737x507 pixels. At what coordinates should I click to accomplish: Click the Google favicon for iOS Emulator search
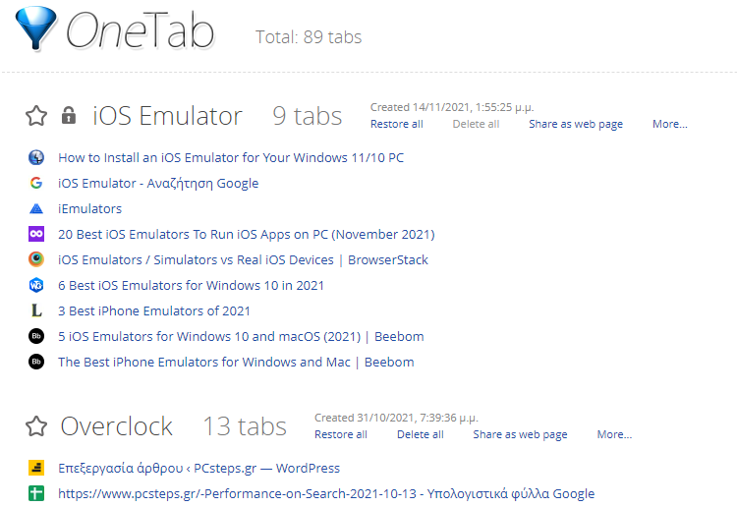point(36,183)
